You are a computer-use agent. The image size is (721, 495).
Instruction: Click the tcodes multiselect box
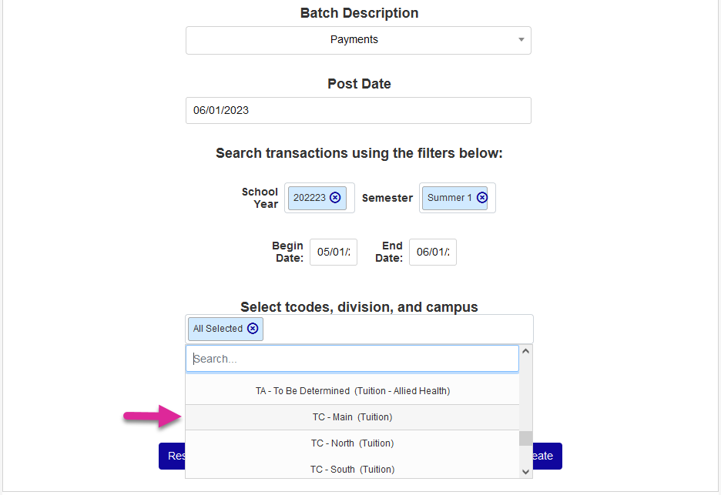[x=393, y=329]
